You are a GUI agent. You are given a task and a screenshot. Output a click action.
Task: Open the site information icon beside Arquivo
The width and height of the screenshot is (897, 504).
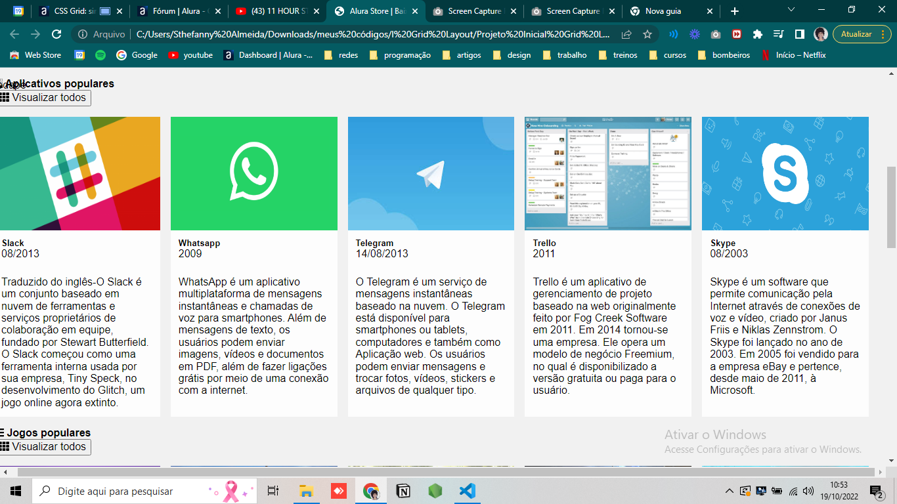click(83, 34)
